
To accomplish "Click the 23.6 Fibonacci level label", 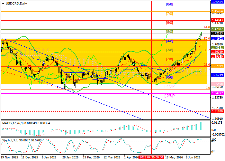I will point(207,65).
